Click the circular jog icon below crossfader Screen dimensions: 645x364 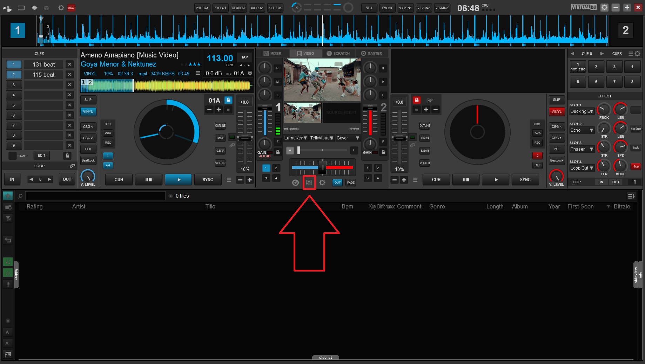pos(296,183)
